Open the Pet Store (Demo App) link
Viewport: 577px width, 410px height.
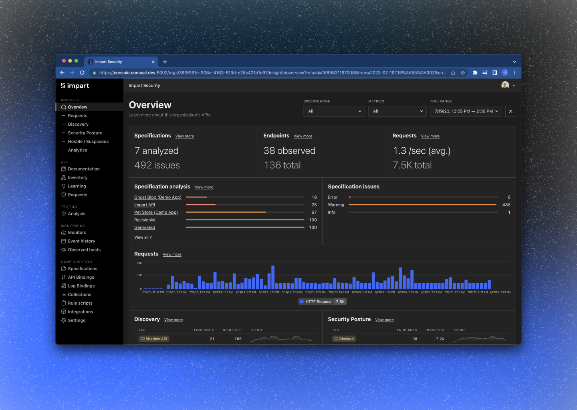coord(156,213)
